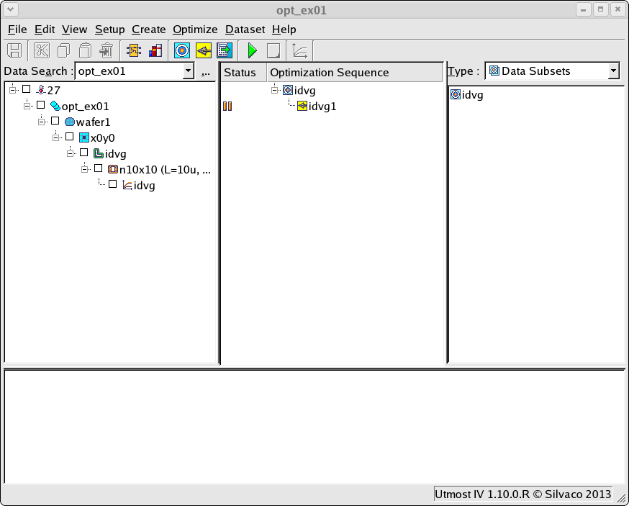Open the Dataset menu

point(245,30)
